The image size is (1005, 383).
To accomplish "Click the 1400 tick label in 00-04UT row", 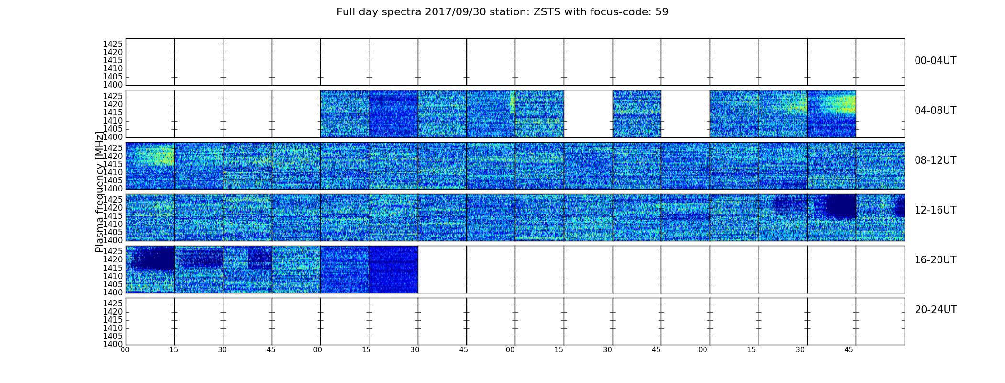I will [x=113, y=85].
